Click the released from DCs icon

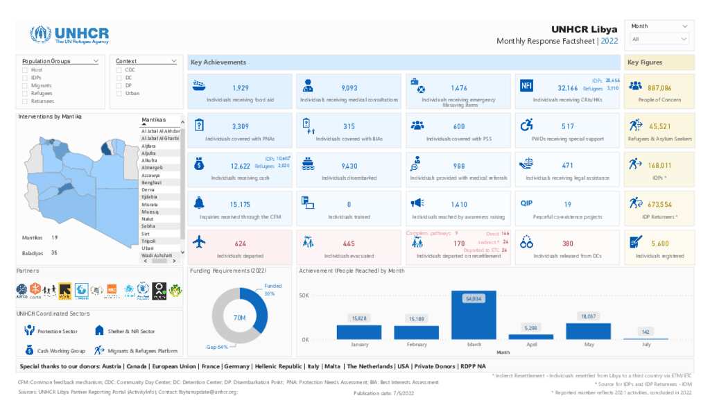(526, 241)
